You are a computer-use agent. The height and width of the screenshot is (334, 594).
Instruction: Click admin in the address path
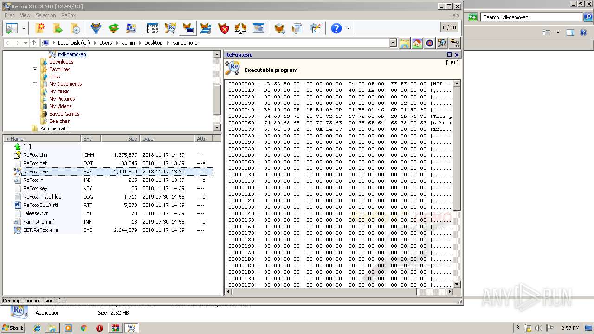128,43
